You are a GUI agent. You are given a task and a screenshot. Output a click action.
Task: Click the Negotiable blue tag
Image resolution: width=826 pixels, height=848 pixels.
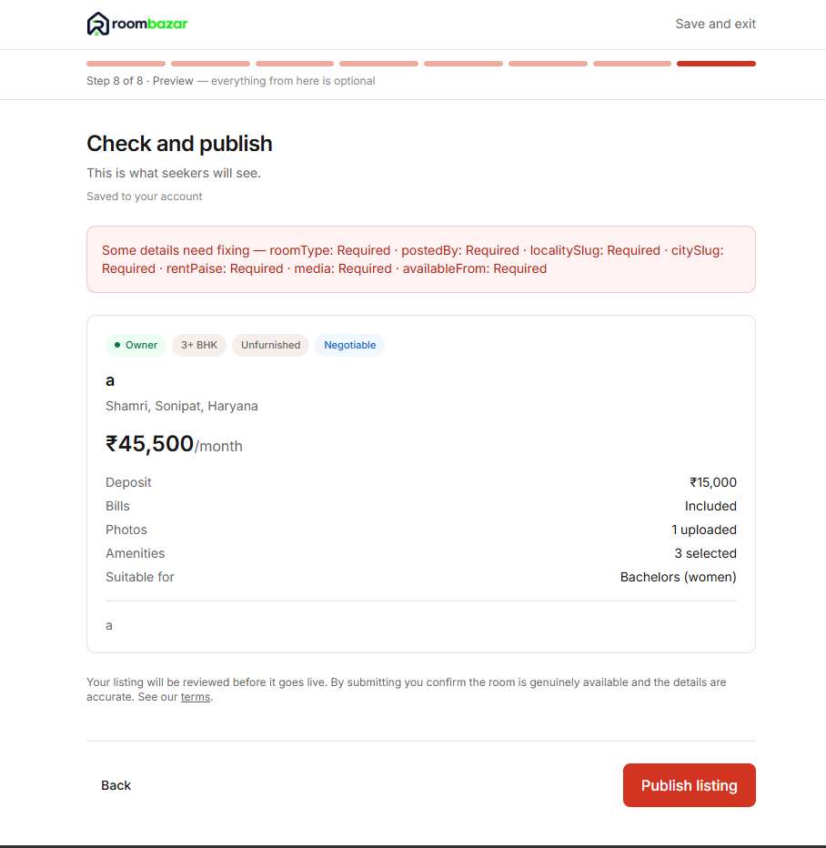pyautogui.click(x=349, y=345)
